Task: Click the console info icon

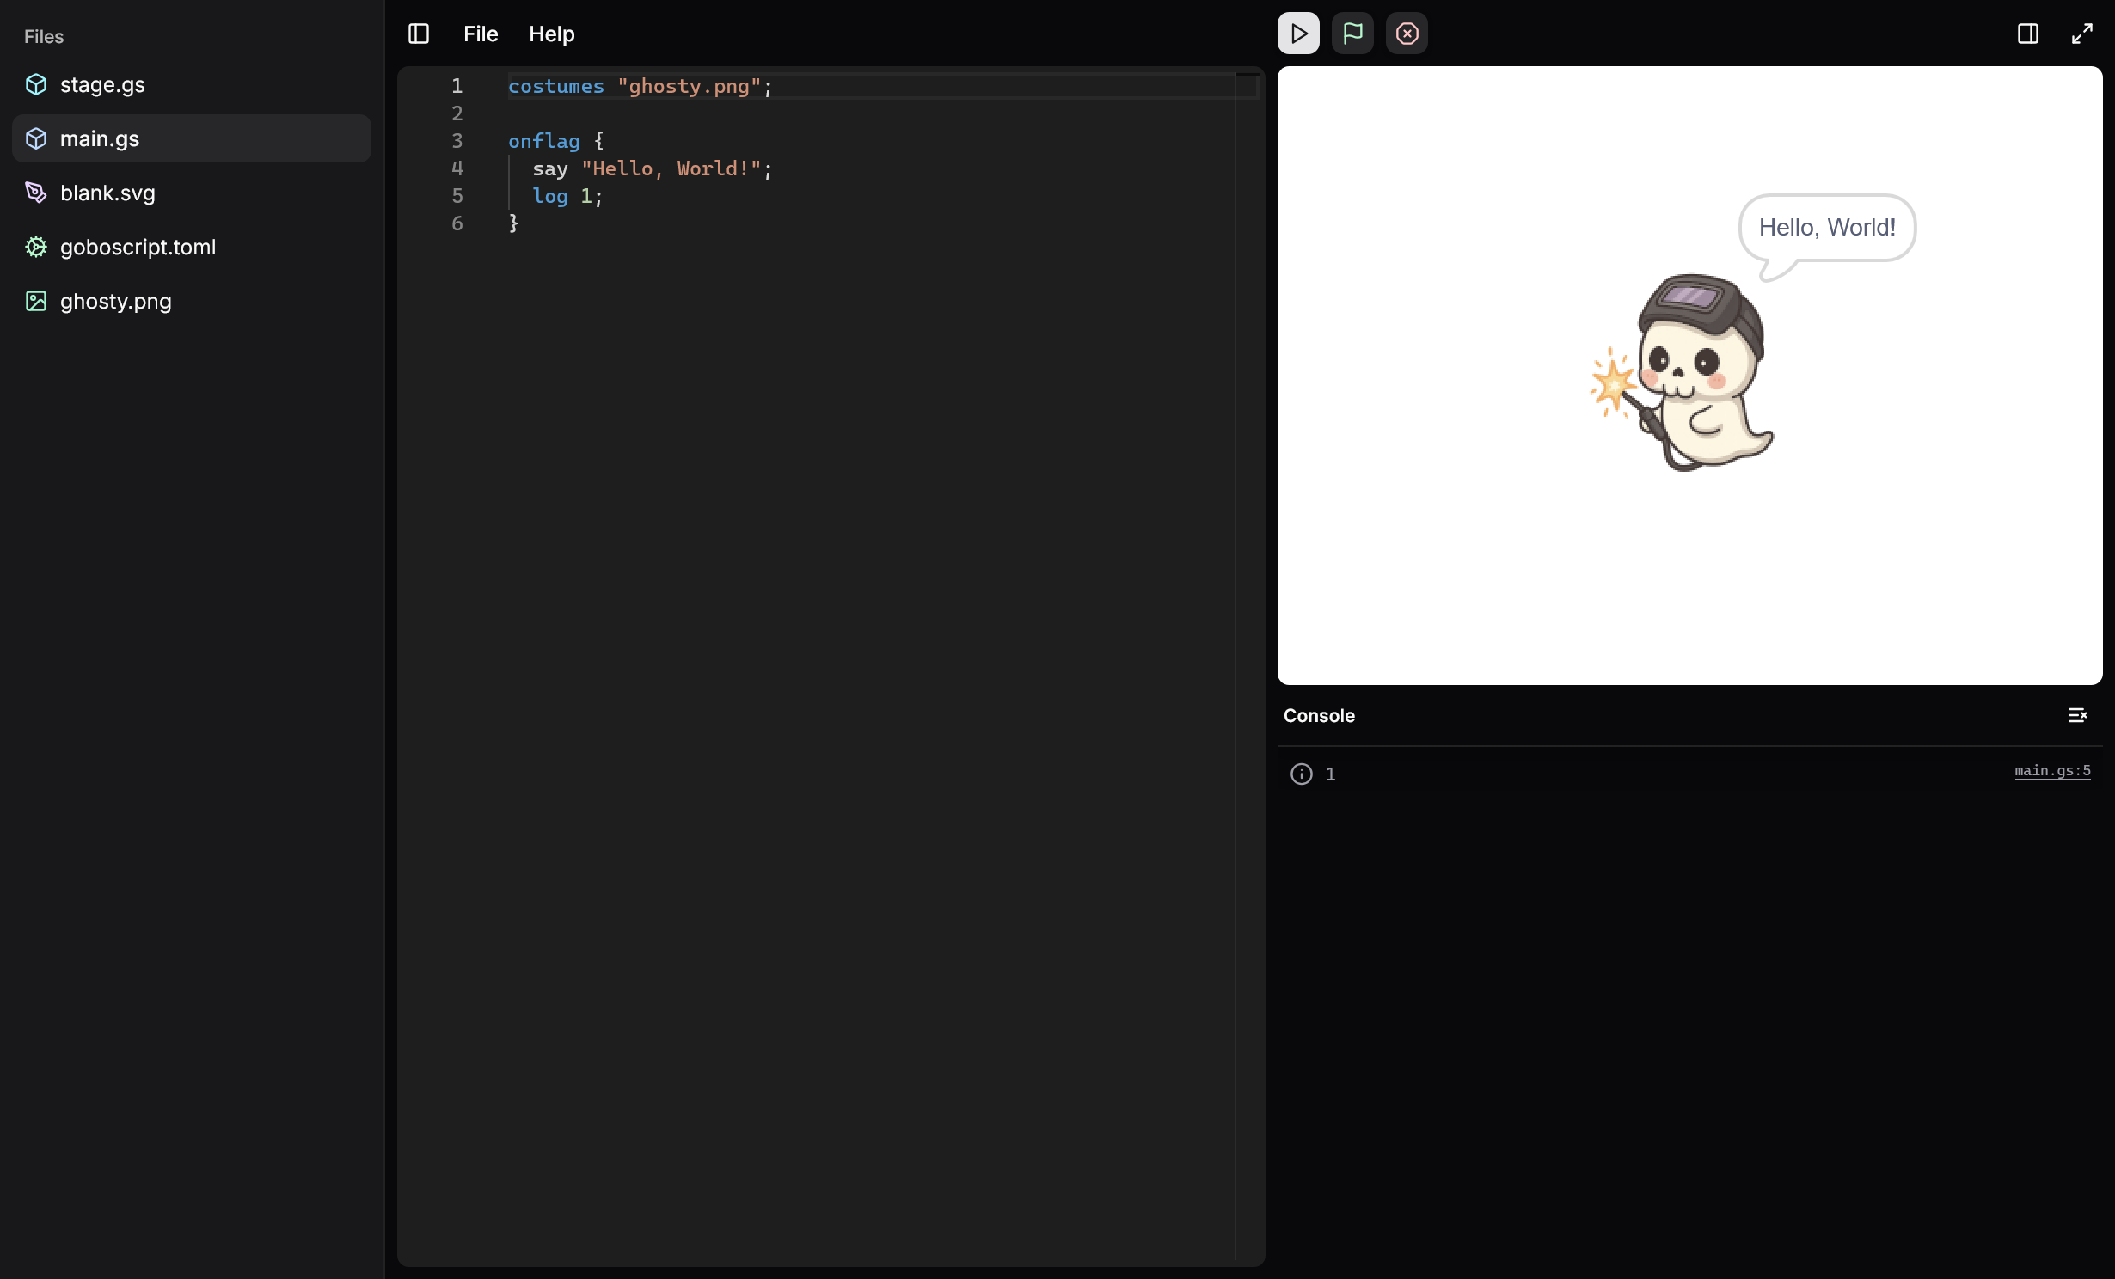Action: tap(1302, 774)
